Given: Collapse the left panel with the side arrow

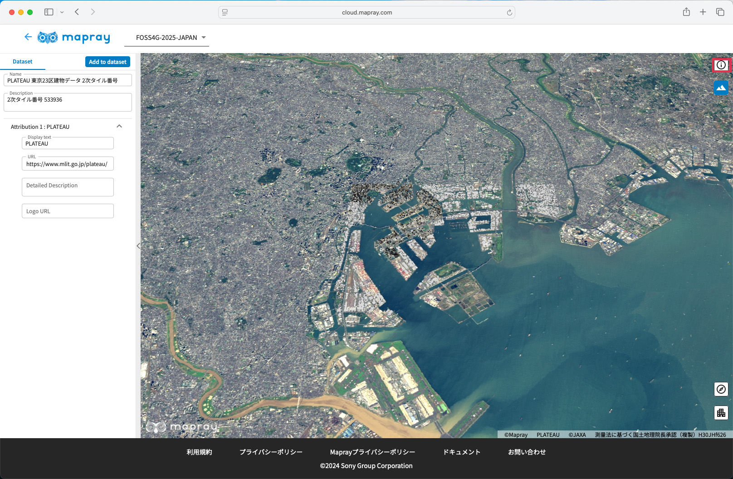Looking at the screenshot, I should click(x=138, y=246).
